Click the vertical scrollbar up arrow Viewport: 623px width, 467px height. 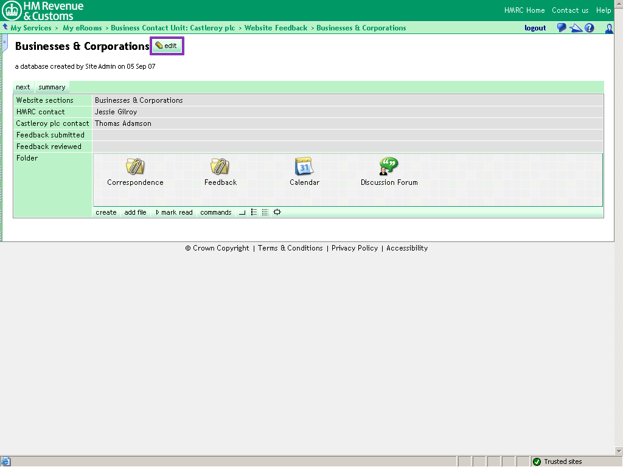click(x=618, y=4)
